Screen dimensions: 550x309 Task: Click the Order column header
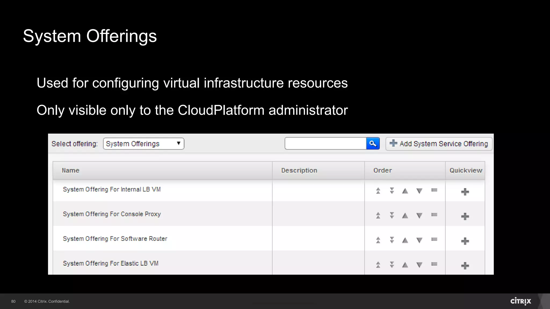point(405,170)
